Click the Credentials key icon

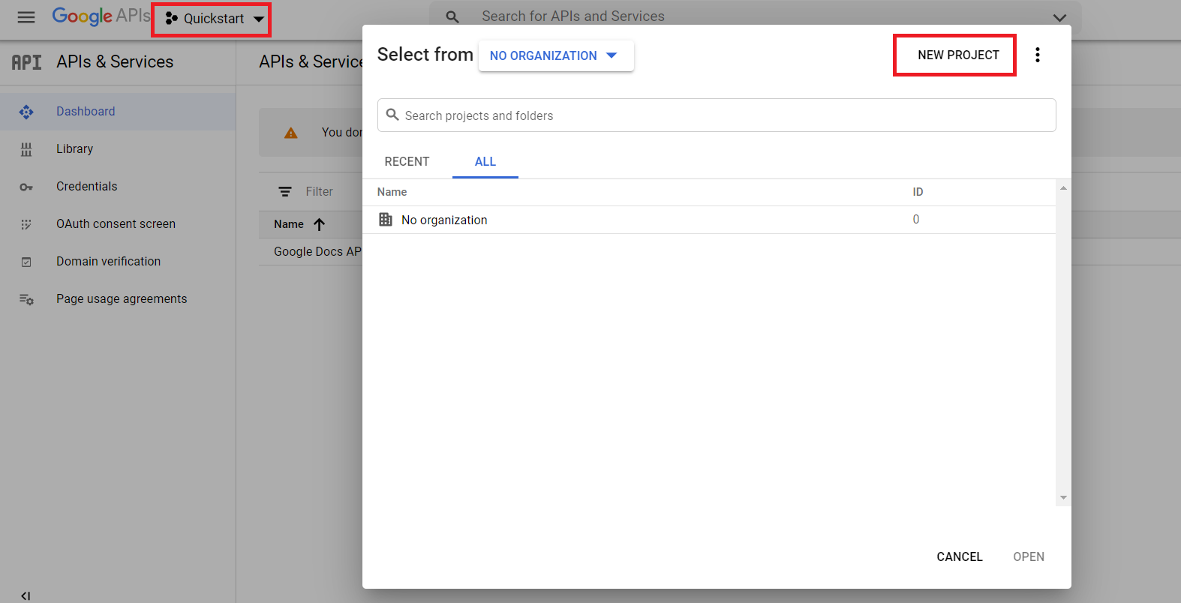pyautogui.click(x=26, y=187)
